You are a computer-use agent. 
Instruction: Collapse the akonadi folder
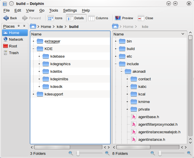122,72
